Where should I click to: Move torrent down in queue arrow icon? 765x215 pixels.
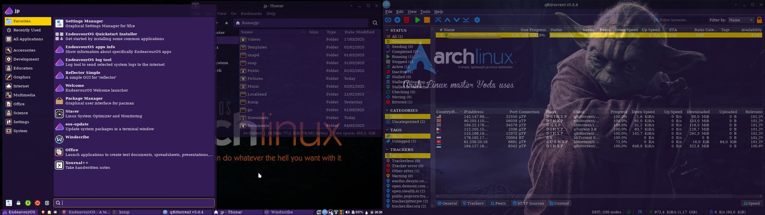[x=457, y=20]
